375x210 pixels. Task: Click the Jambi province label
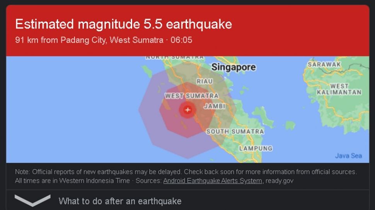coord(215,106)
